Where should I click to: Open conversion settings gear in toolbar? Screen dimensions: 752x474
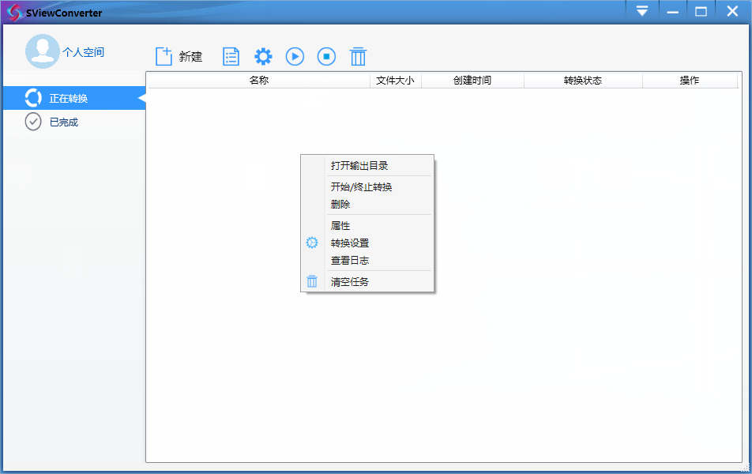pos(263,56)
